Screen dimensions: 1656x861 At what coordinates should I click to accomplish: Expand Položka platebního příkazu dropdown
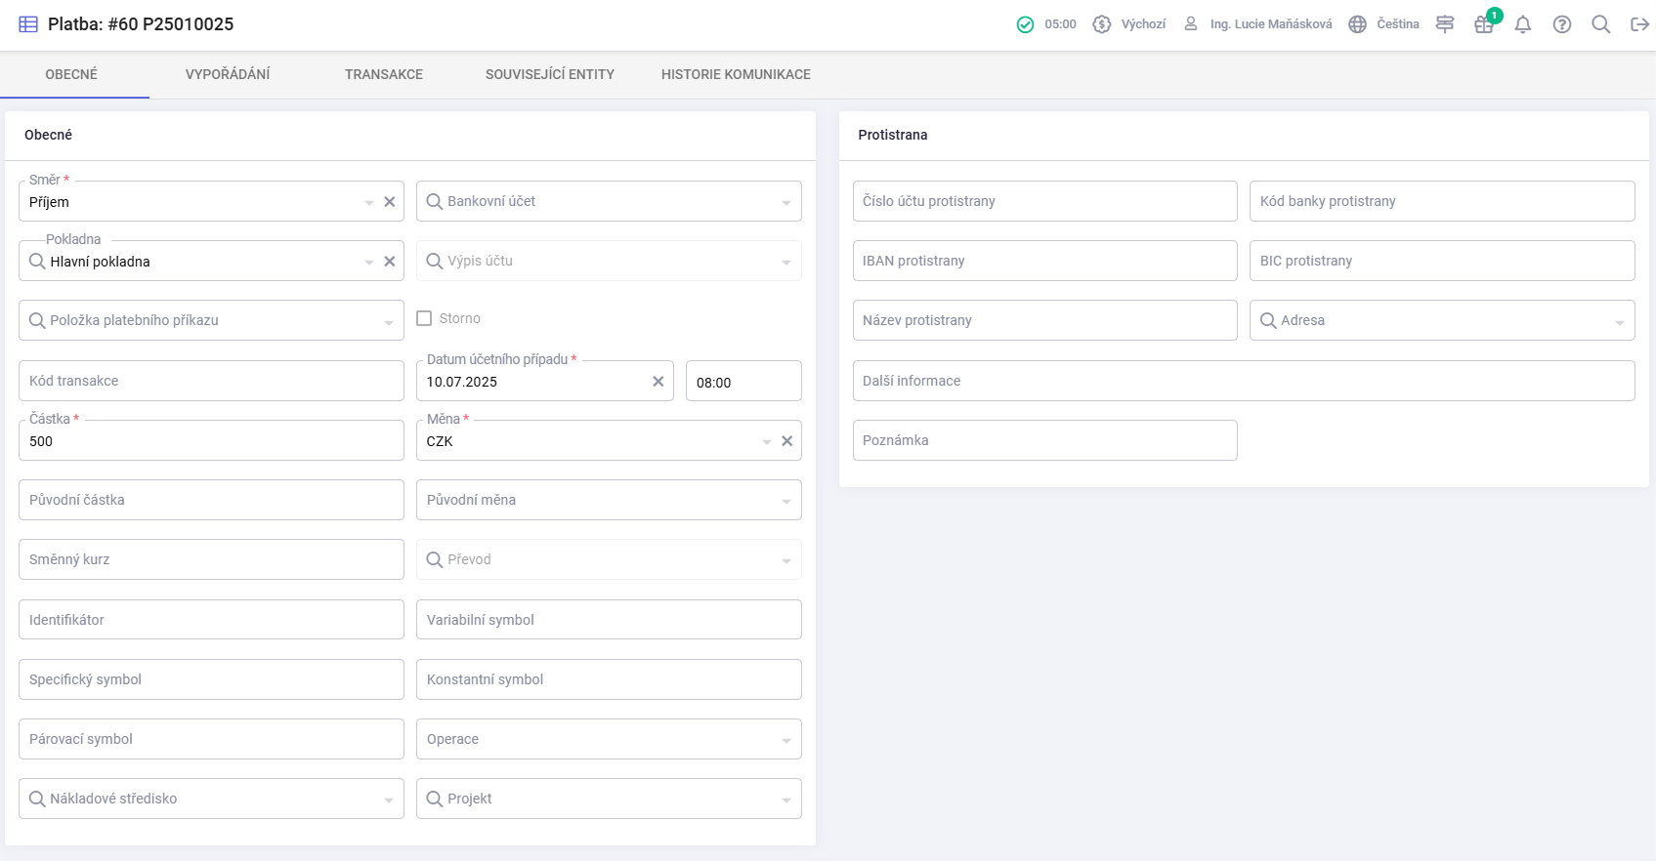[x=389, y=321]
